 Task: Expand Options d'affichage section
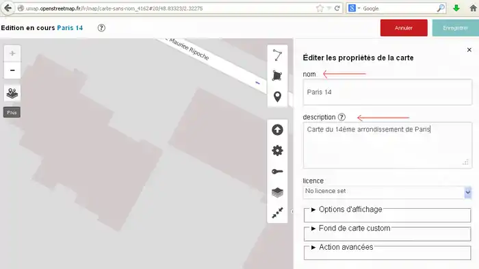pyautogui.click(x=350, y=209)
